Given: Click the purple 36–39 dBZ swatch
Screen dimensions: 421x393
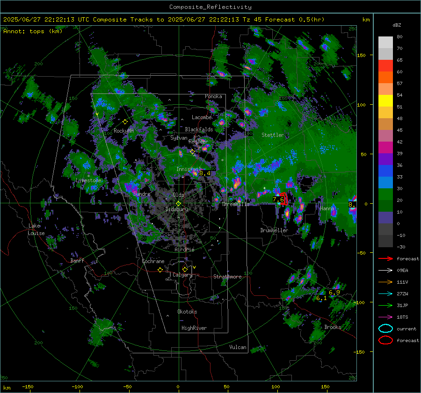Looking at the screenshot, I should click(x=385, y=159).
